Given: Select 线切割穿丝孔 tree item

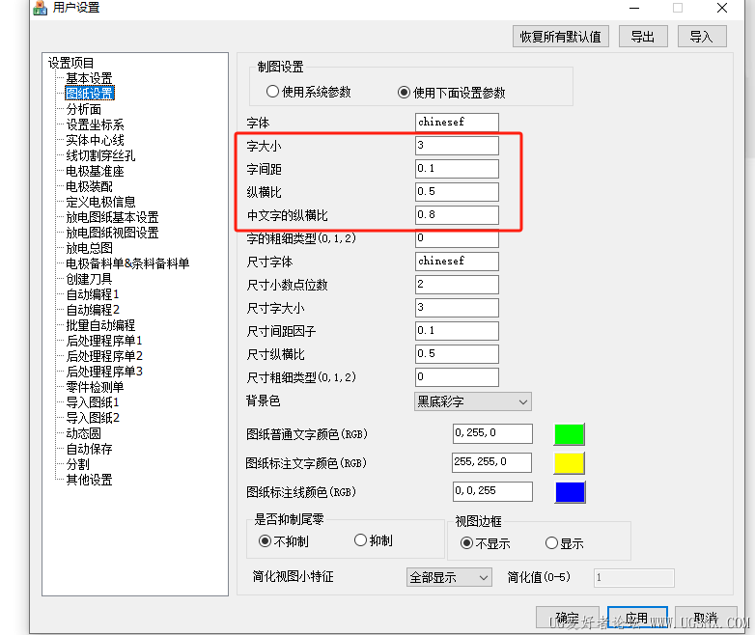Looking at the screenshot, I should coord(100,155).
